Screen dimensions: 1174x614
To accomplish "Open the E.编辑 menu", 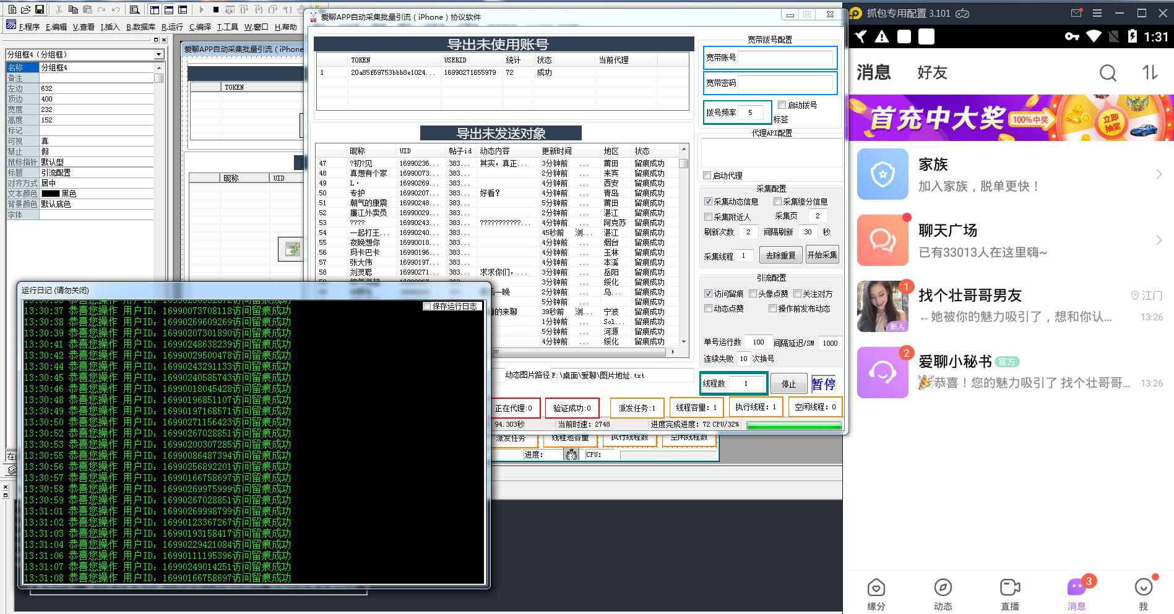I will coord(56,27).
